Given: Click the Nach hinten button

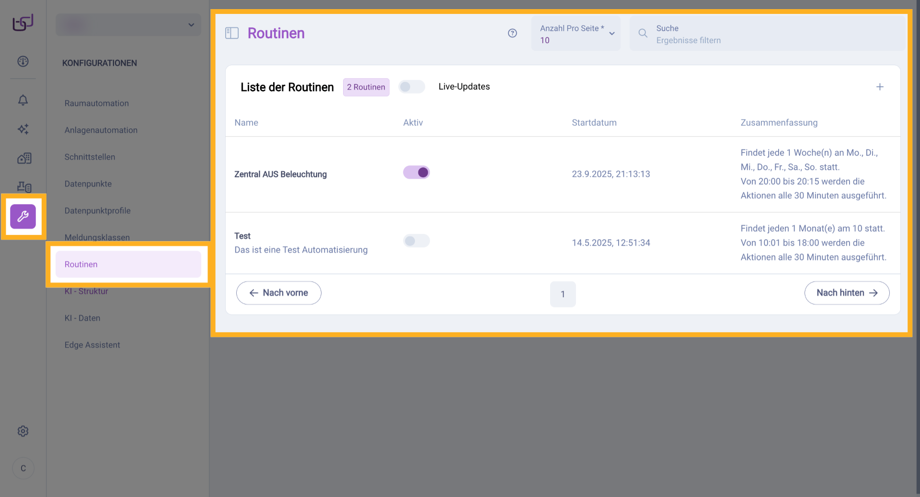Looking at the screenshot, I should (x=847, y=293).
